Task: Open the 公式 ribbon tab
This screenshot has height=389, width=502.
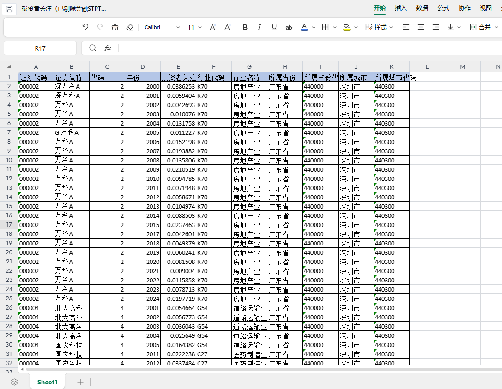Action: [443, 8]
